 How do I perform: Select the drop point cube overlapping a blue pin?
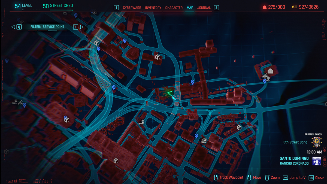tap(66, 119)
